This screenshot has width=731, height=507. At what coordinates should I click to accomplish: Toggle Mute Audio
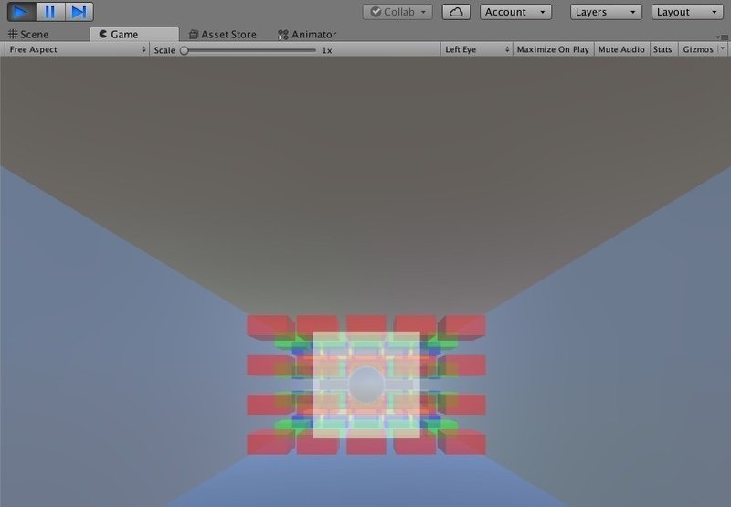[621, 49]
